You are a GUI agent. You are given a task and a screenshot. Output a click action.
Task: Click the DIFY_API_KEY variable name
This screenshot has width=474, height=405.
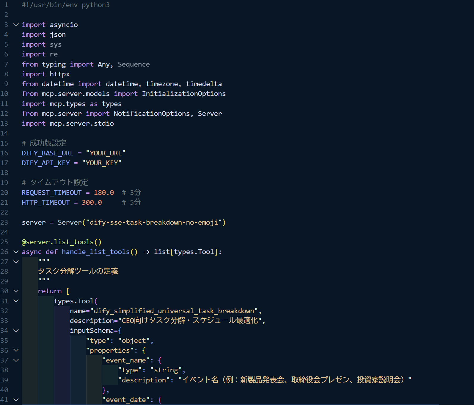46,163
